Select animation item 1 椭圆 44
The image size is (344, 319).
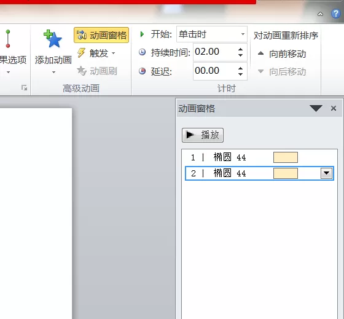click(x=259, y=157)
